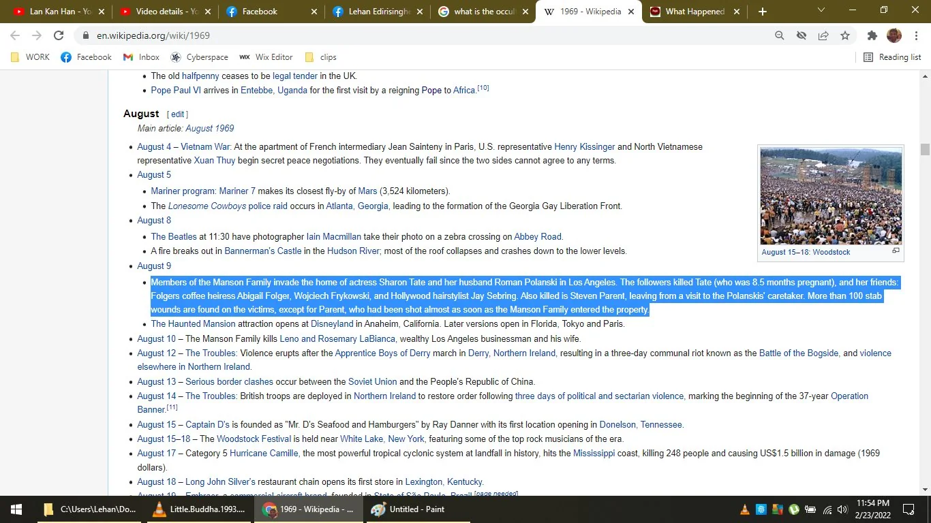The image size is (931, 523).
Task: Click the Xuan Thuy link
Action: tap(215, 161)
